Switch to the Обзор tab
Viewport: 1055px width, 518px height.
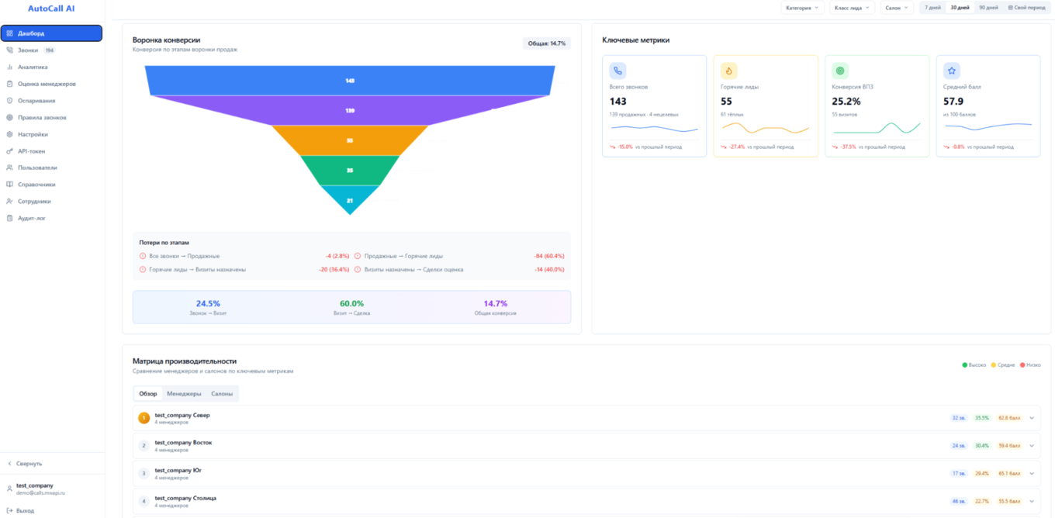[147, 394]
